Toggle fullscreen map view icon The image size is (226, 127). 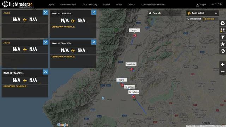pos(222,30)
